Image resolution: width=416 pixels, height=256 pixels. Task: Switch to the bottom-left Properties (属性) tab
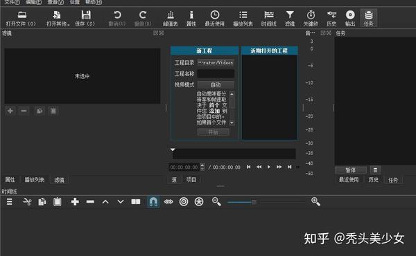(x=10, y=180)
